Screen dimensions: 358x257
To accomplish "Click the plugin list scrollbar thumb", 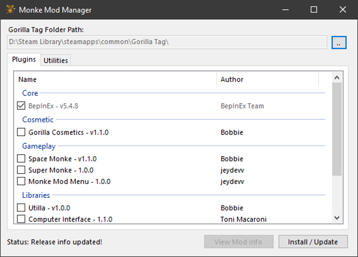I will (x=337, y=129).
